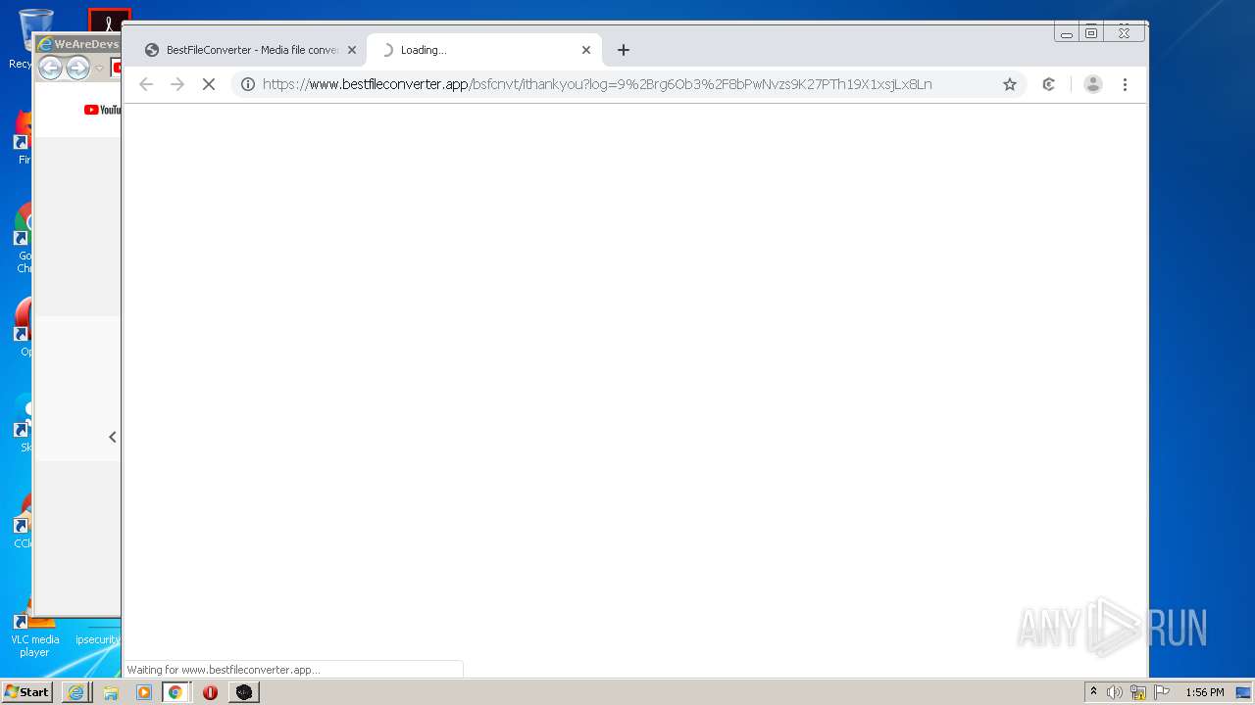The width and height of the screenshot is (1255, 705).
Task: Open Chrome's three-dot menu
Action: tap(1126, 84)
